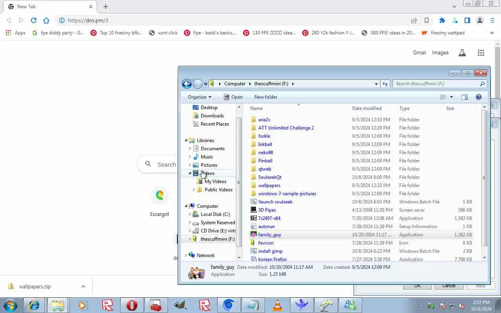The height and width of the screenshot is (313, 501).
Task: Open the Escargot shortcut tile
Action: pyautogui.click(x=160, y=201)
